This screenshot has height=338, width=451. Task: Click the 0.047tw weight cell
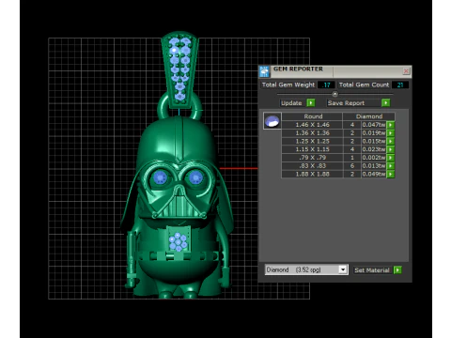coord(374,125)
